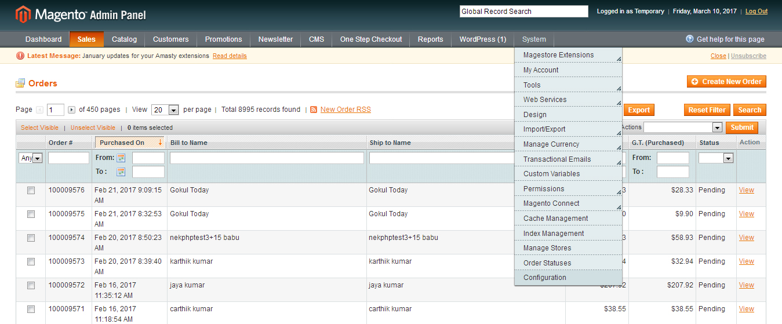
Task: Open the Promotions menu
Action: pos(224,39)
